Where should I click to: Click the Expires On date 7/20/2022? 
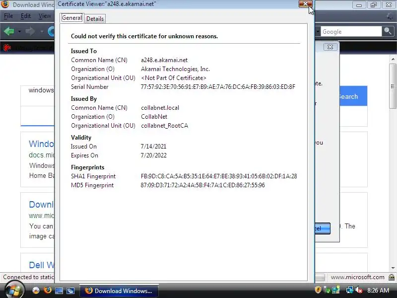point(153,155)
